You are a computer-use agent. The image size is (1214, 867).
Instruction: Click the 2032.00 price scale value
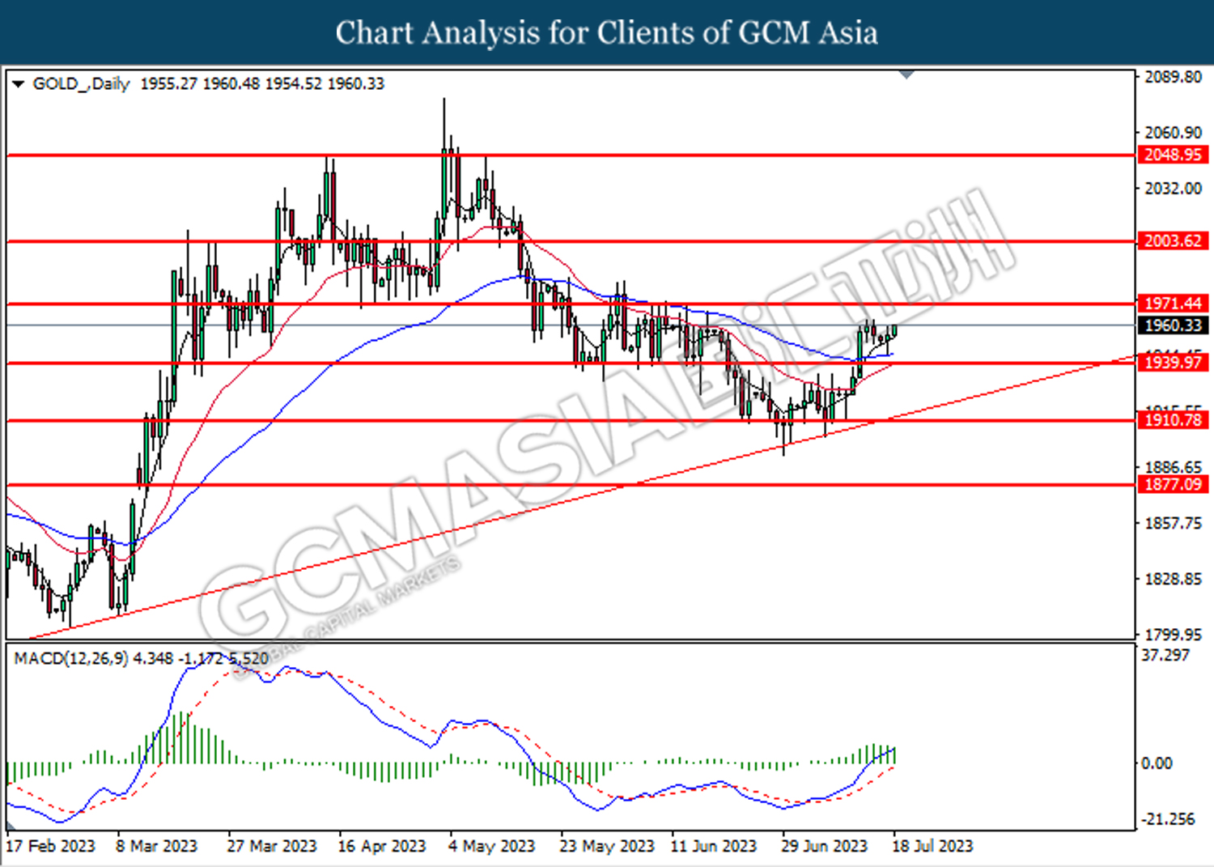(1173, 189)
